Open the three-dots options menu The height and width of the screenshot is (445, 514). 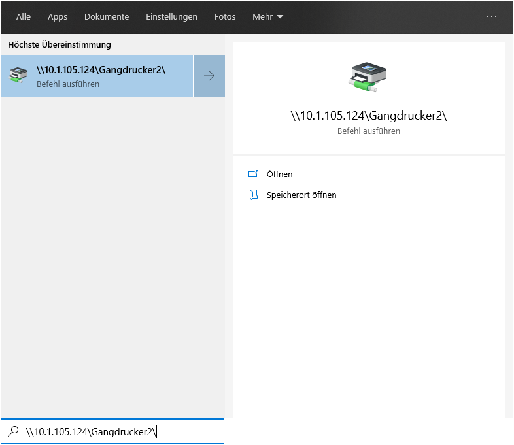[x=491, y=16]
